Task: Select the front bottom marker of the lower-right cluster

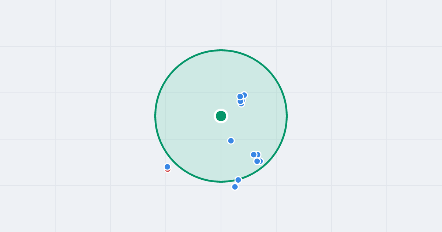Action: click(x=257, y=161)
